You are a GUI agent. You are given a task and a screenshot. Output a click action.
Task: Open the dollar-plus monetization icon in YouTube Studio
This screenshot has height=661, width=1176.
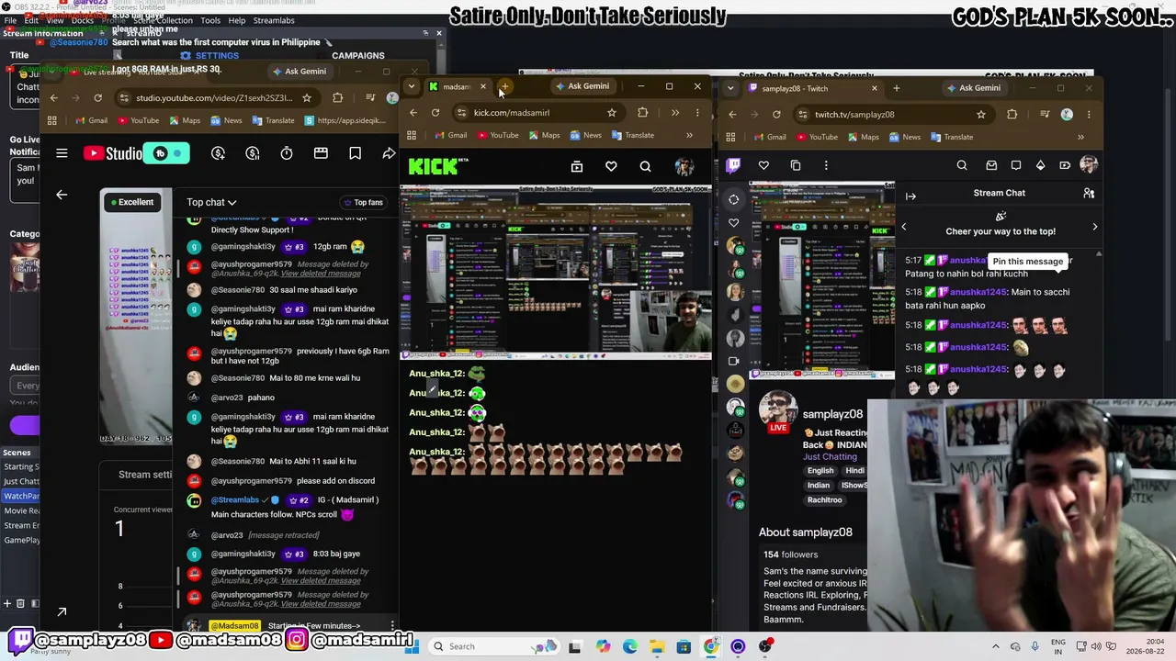(218, 153)
